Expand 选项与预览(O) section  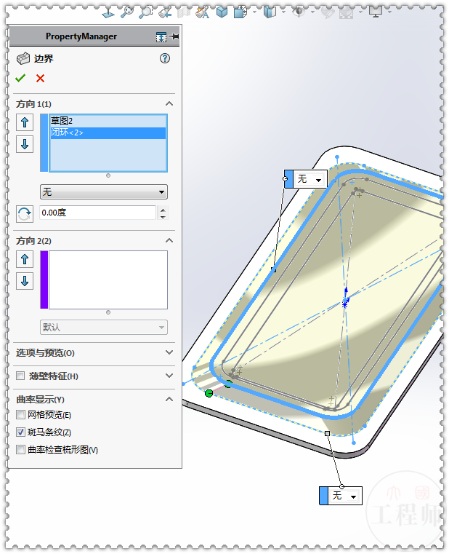pos(169,352)
